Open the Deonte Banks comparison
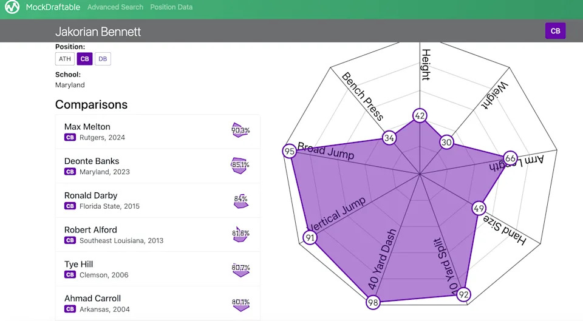 92,161
